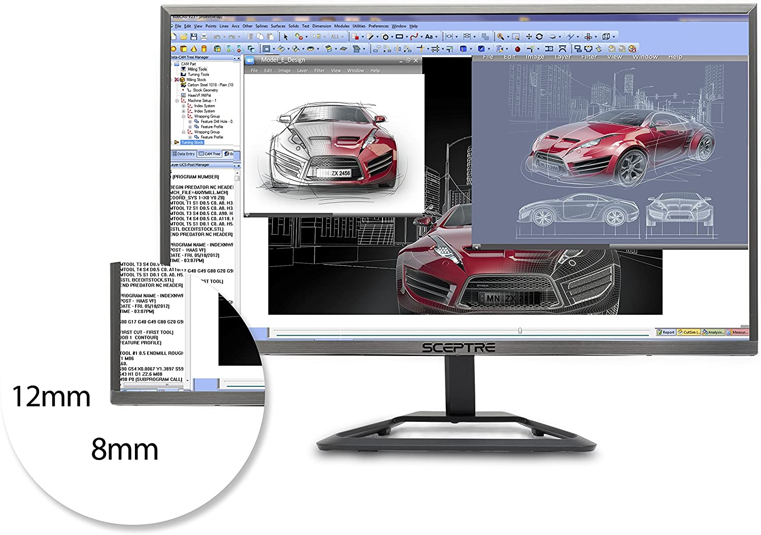Click the Copy icon on the toolbar
The height and width of the screenshot is (535, 761).
pyautogui.click(x=259, y=37)
